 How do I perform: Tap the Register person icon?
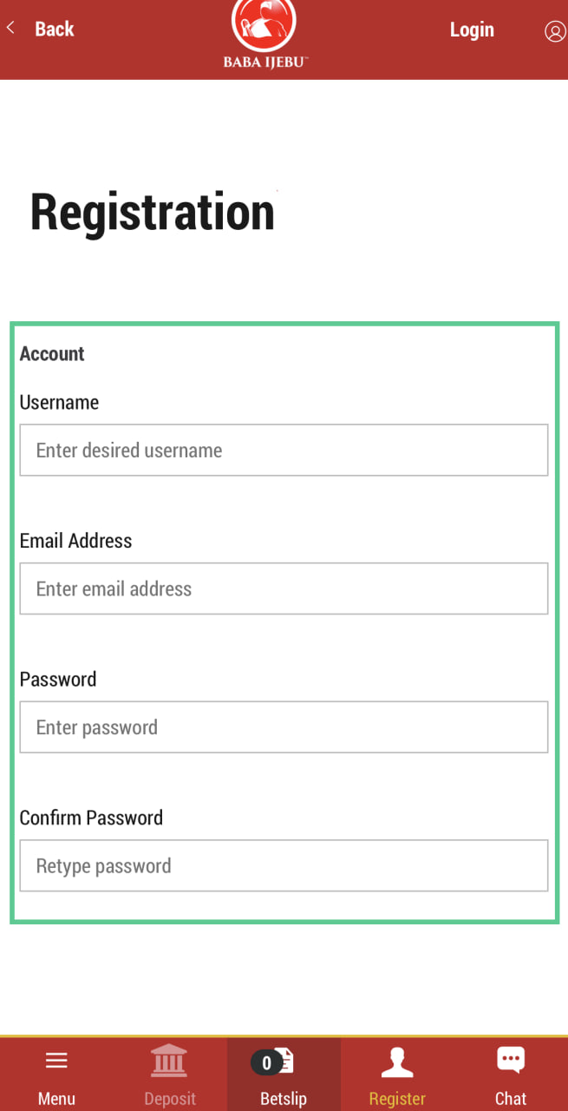click(x=397, y=1062)
